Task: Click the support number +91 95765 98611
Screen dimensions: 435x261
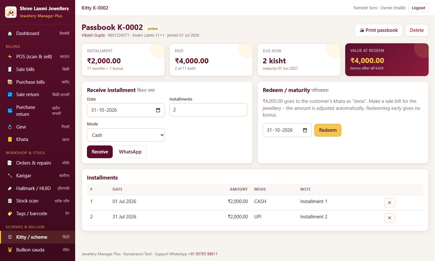Action: pyautogui.click(x=203, y=254)
